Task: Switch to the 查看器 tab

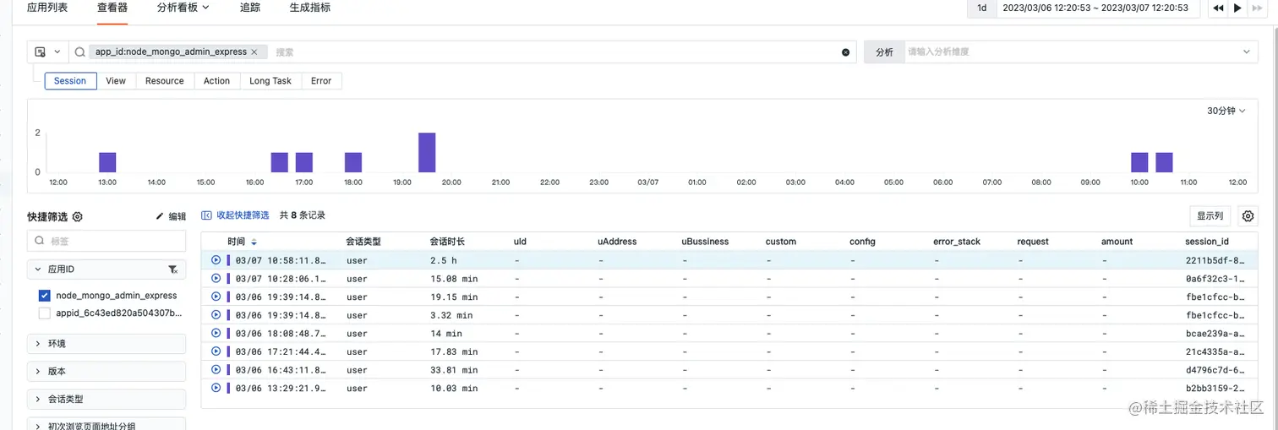Action: point(112,8)
